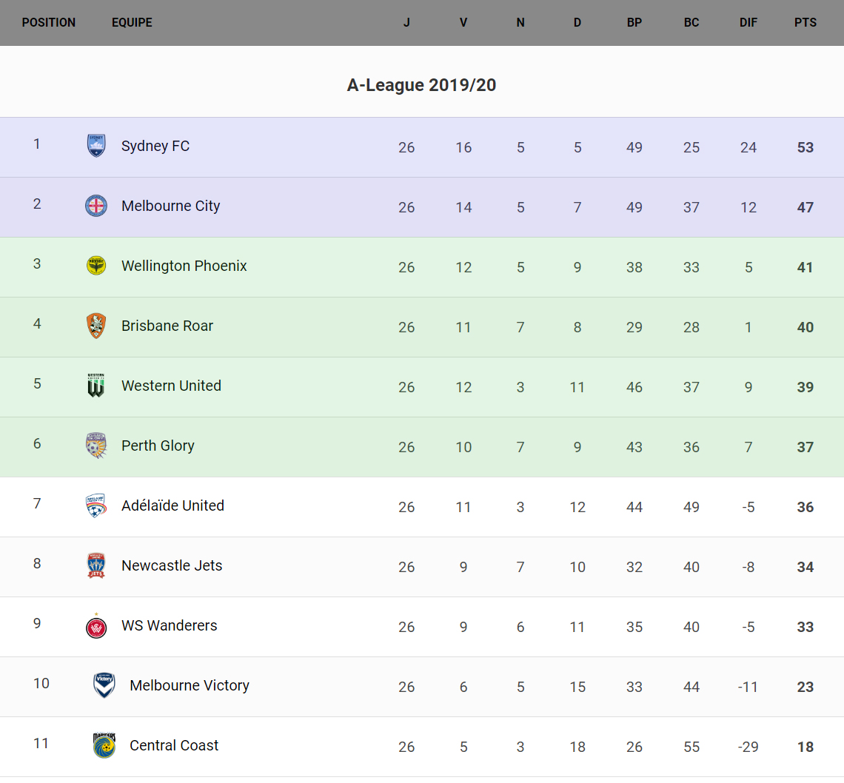Viewport: 844px width, 783px height.
Task: Click the Adélaïde United team badge
Action: (x=96, y=505)
